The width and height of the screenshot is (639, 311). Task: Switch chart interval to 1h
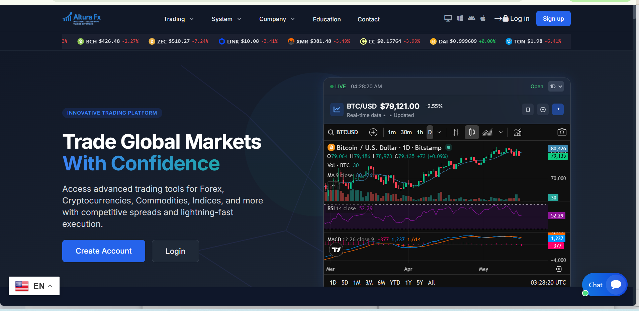click(420, 132)
